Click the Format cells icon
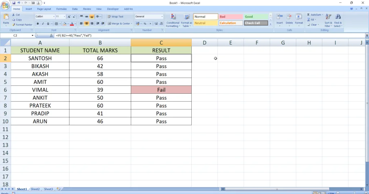 coord(299,17)
